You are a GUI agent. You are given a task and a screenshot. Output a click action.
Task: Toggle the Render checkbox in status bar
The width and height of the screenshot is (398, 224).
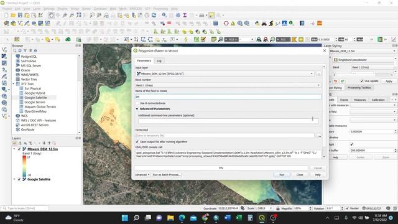[348, 208]
